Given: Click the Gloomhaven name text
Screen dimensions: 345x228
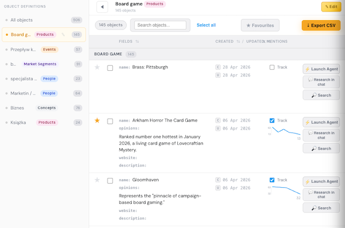Looking at the screenshot, I should point(145,180).
